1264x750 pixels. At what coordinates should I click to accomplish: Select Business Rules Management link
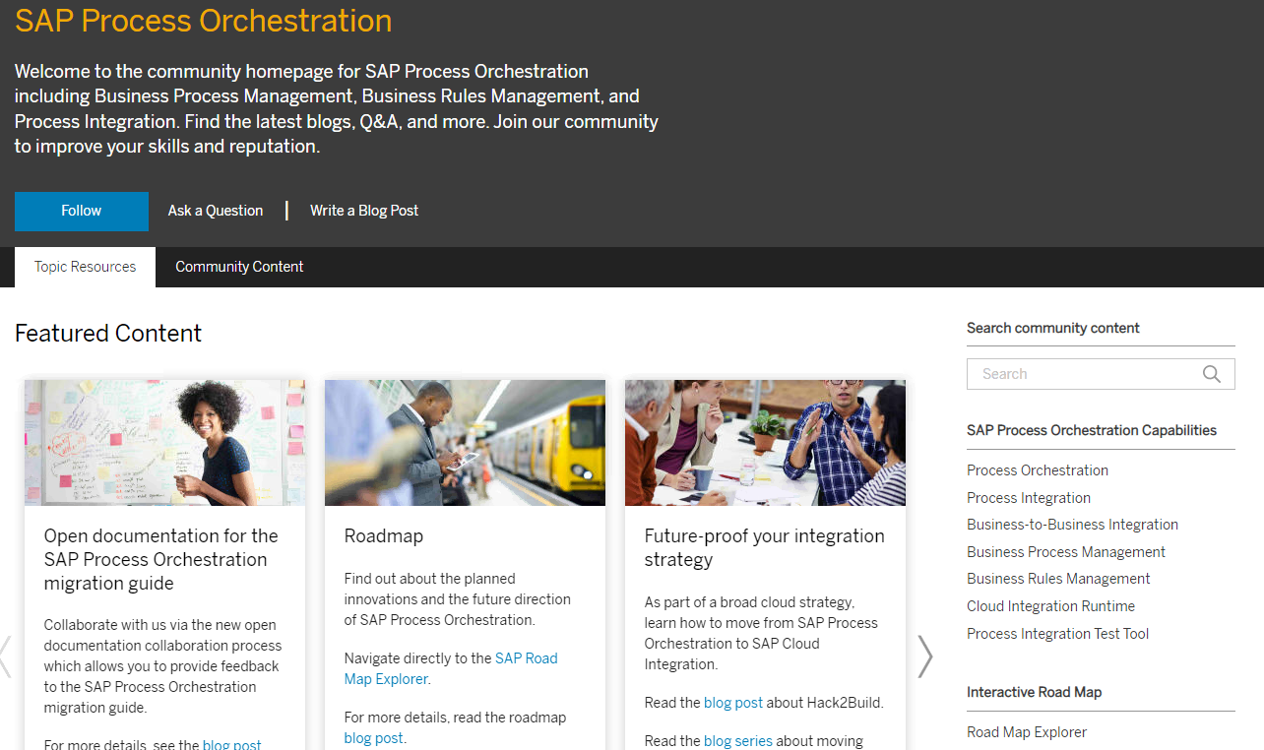[x=1058, y=579]
